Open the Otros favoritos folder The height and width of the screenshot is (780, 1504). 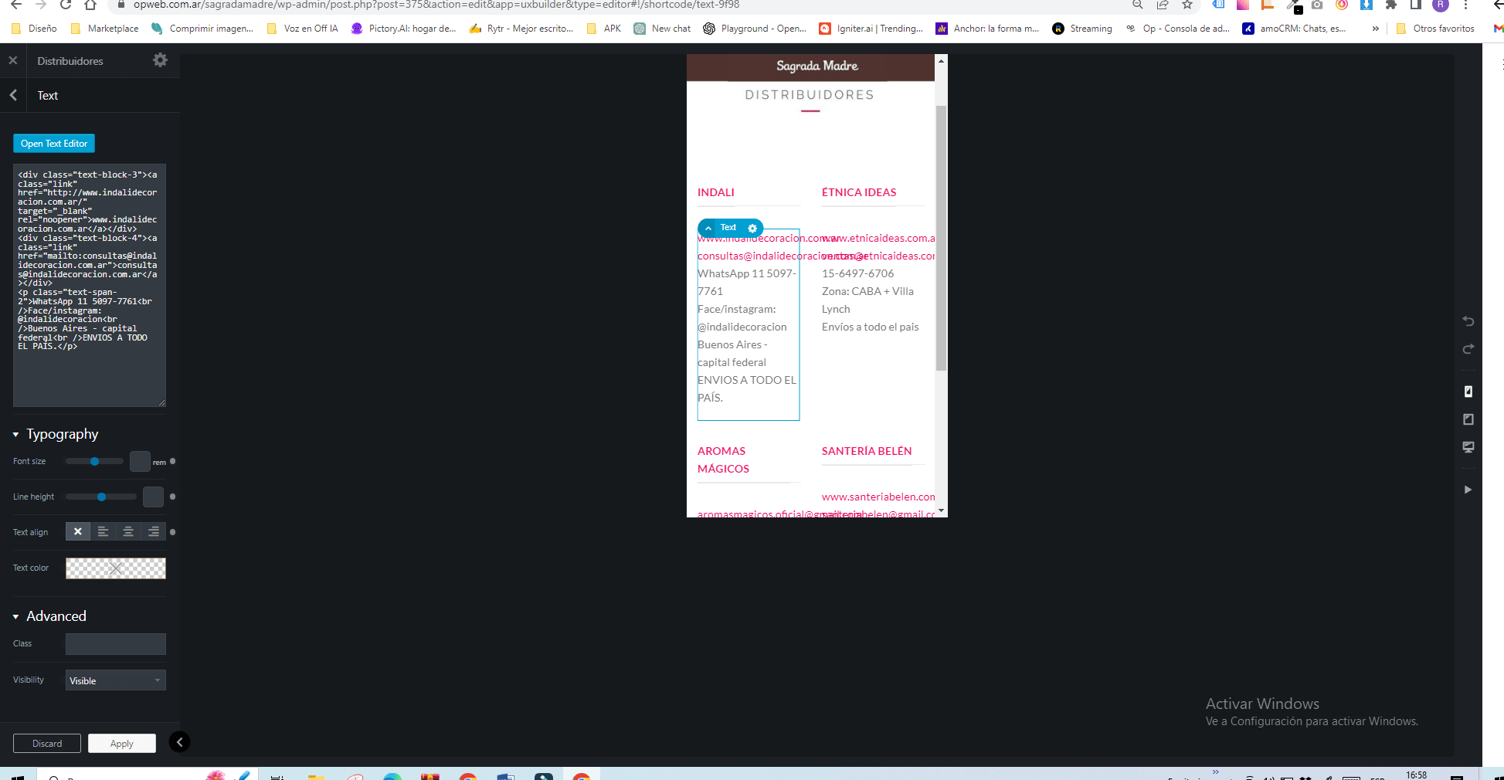1435,29
